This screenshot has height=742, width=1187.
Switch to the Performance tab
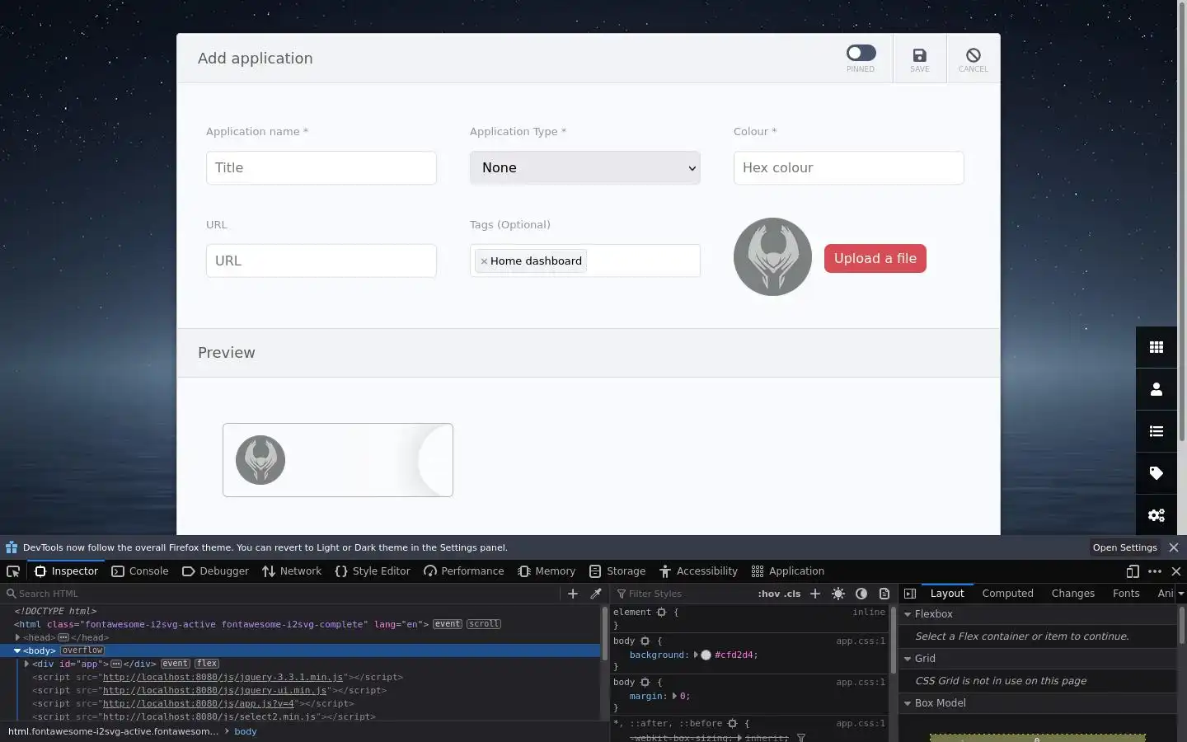463,571
